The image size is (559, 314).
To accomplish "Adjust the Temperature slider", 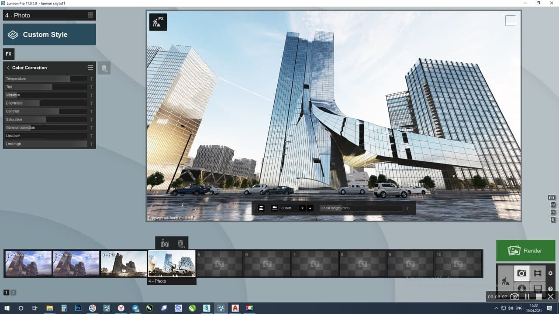I will coord(46,79).
